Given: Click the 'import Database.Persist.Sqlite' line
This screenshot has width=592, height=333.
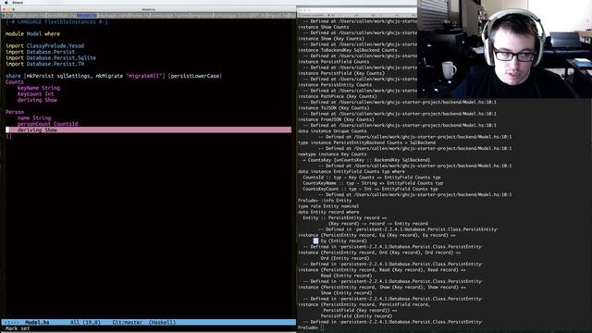Looking at the screenshot, I should click(51, 58).
